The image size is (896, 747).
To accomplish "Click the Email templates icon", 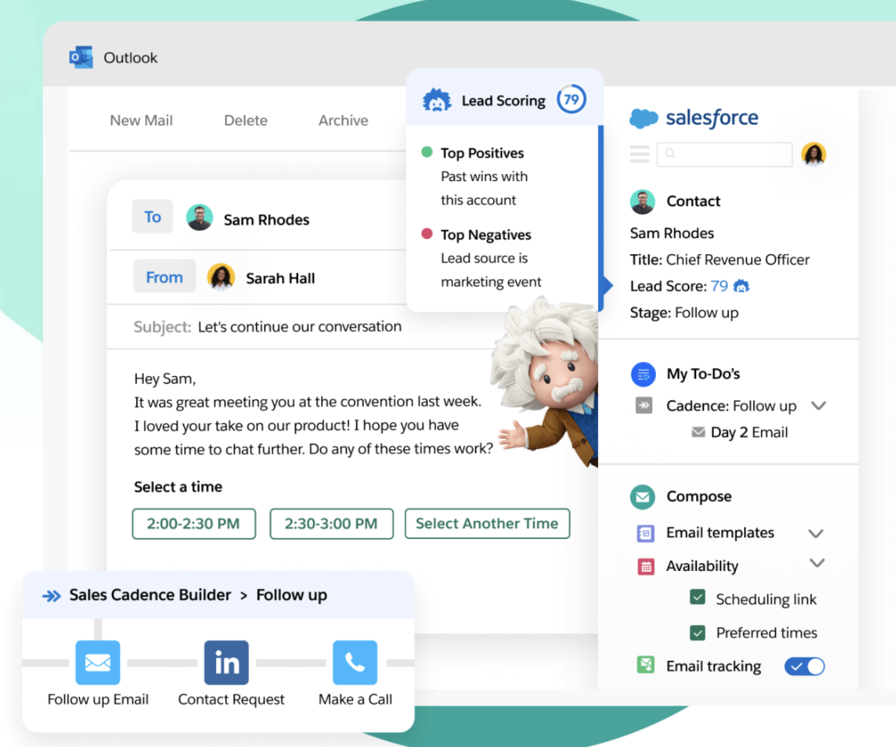I will [x=645, y=533].
